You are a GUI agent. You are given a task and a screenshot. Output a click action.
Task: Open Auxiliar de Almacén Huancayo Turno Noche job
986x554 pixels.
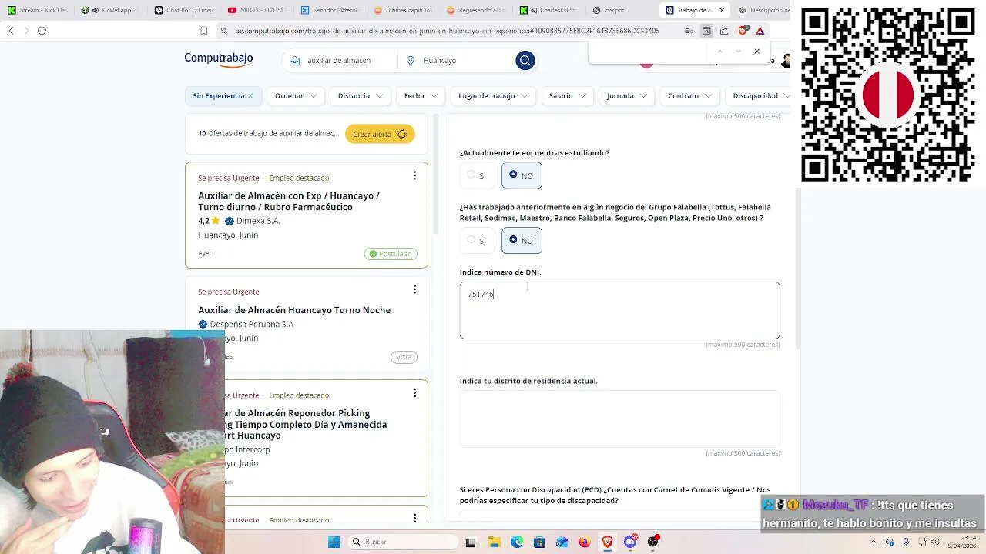click(294, 310)
